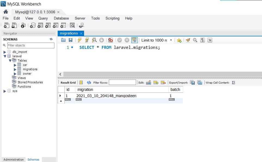Viewport: 262px width, 162px height.
Task: Expand the sys schema
Action: pyautogui.click(x=5, y=91)
